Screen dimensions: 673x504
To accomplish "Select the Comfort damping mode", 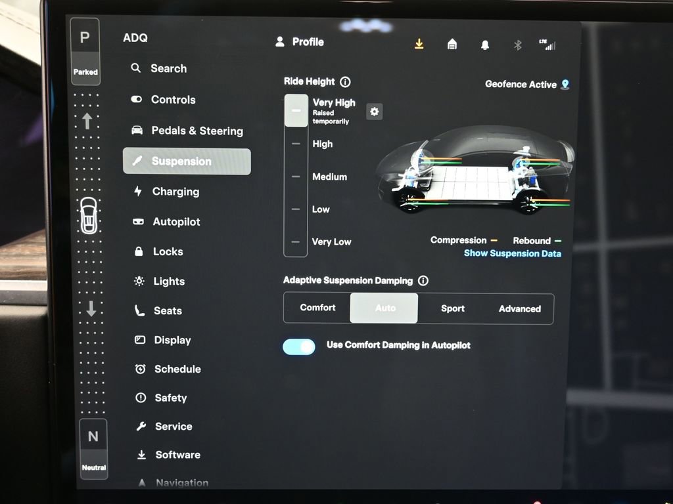I will point(317,307).
